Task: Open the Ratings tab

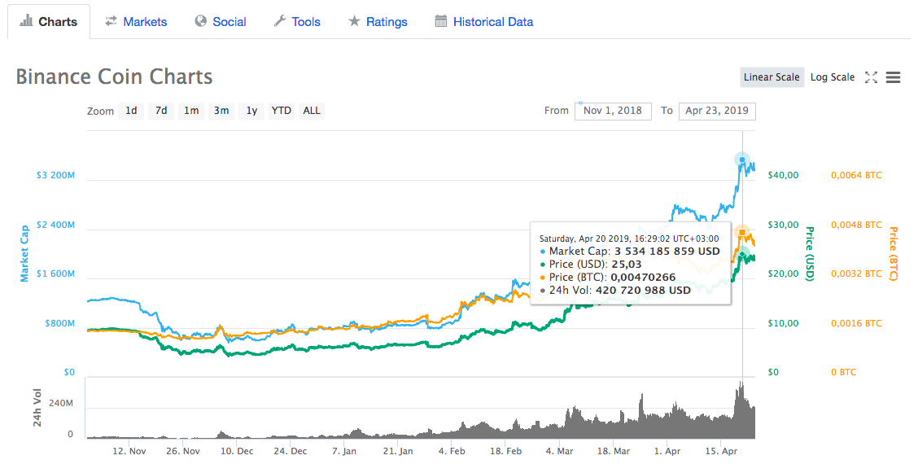Action: (x=378, y=22)
